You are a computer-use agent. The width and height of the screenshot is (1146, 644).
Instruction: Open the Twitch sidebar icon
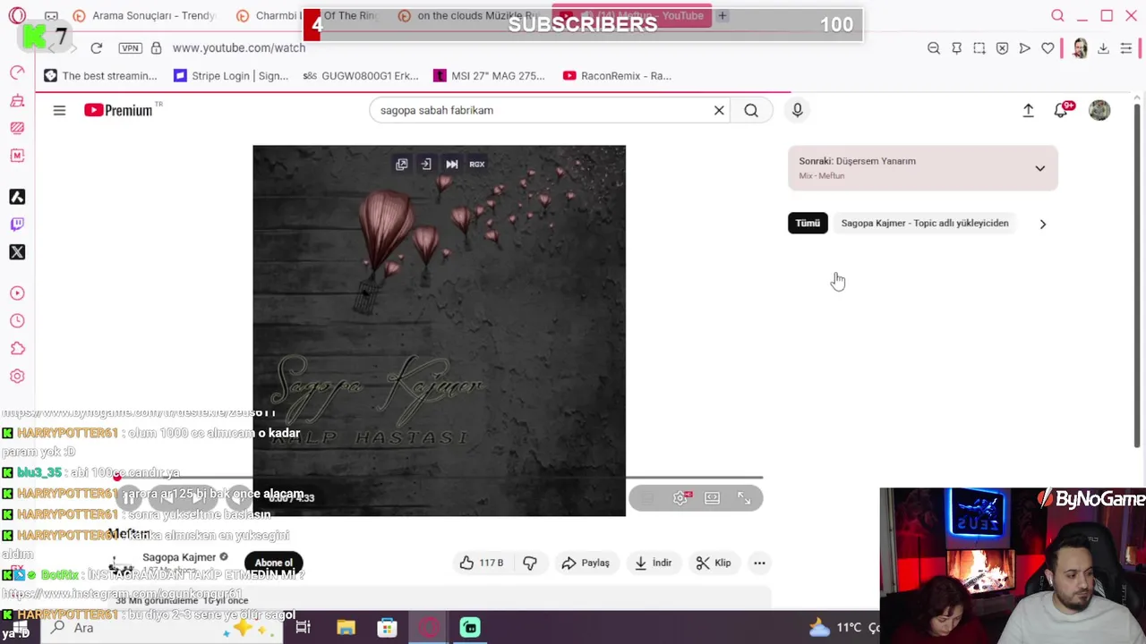coord(17,225)
